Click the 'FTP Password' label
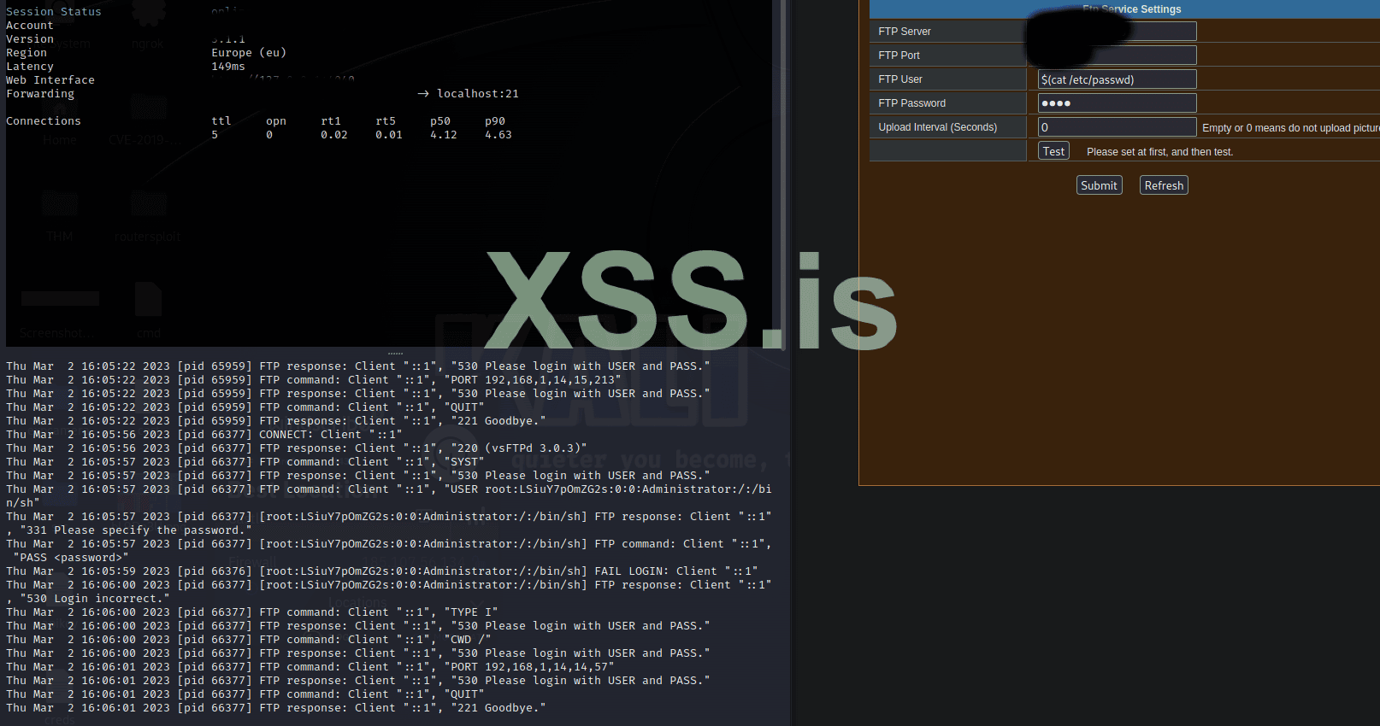The height and width of the screenshot is (726, 1380). (911, 103)
